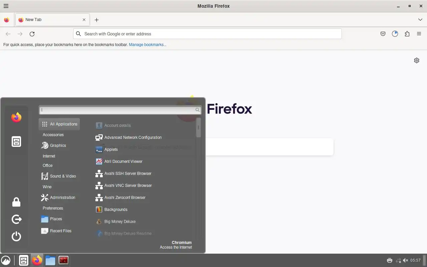
Task: Click the Log Out icon in menu
Action: point(16,219)
